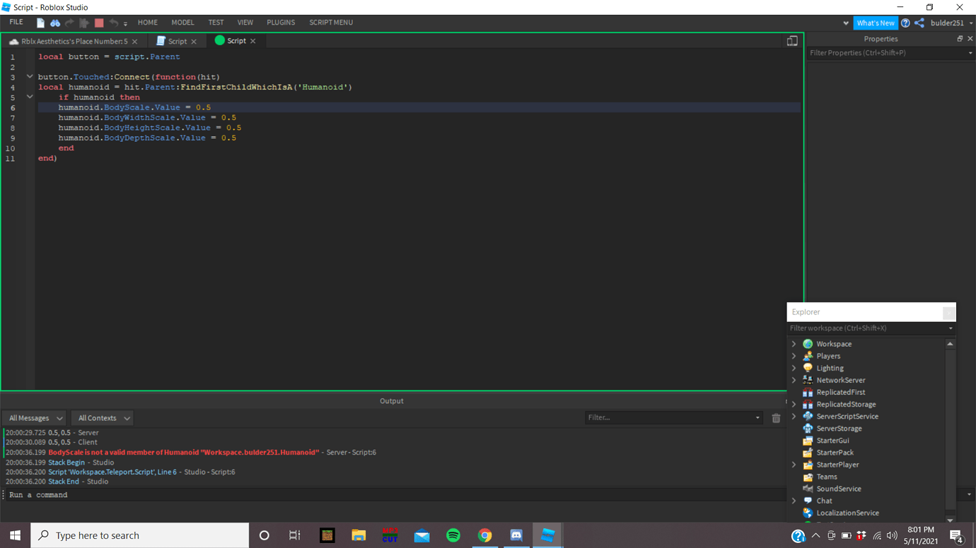Viewport: 976px width, 548px height.
Task: Click the Open file binoculars icon
Action: click(55, 22)
